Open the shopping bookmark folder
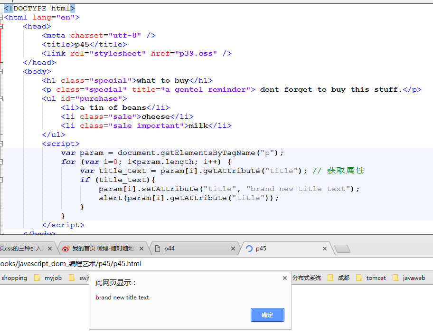This screenshot has height=336, width=433. (x=14, y=278)
